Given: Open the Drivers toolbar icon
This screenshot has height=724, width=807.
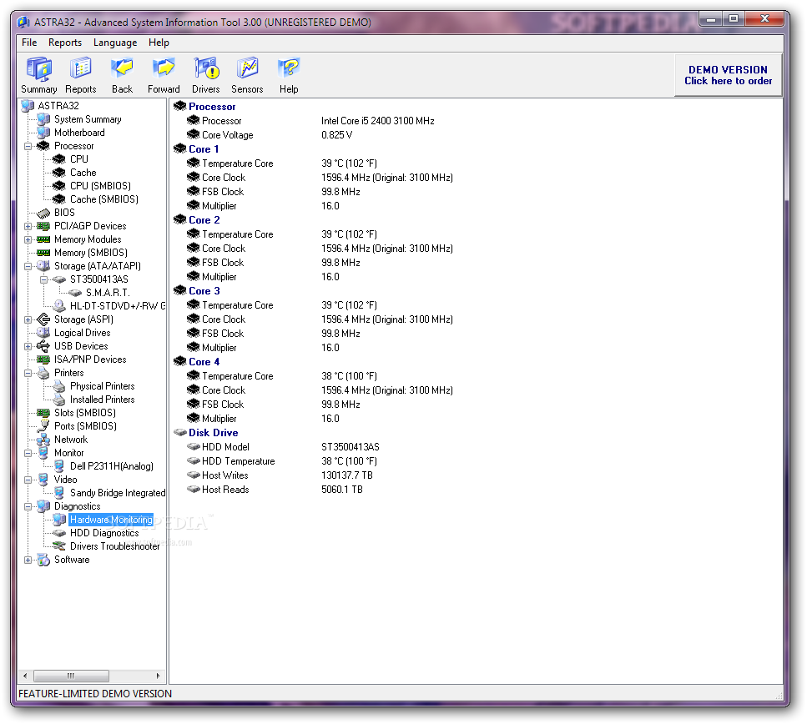Looking at the screenshot, I should pos(205,68).
